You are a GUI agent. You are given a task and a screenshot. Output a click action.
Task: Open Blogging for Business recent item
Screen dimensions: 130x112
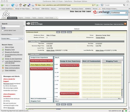(x=12, y=52)
